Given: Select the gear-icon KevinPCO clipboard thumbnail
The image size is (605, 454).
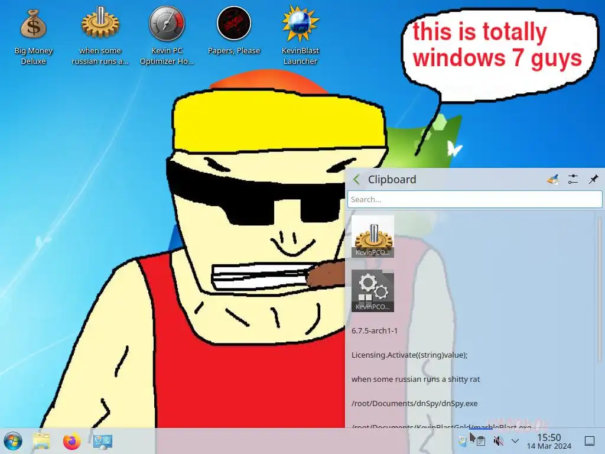Looking at the screenshot, I should click(x=373, y=236).
